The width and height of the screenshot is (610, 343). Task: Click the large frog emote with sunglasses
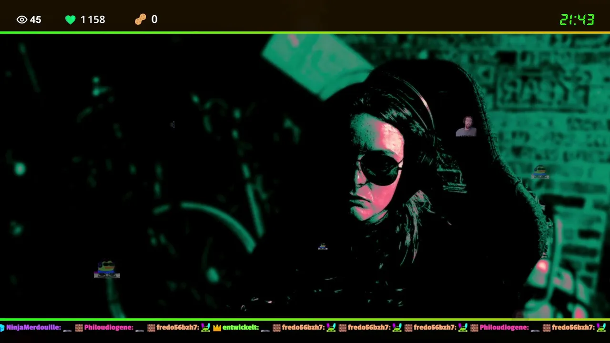[x=107, y=269]
